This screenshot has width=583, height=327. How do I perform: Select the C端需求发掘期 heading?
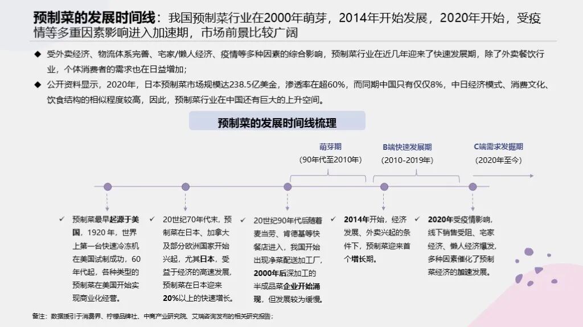(498, 146)
